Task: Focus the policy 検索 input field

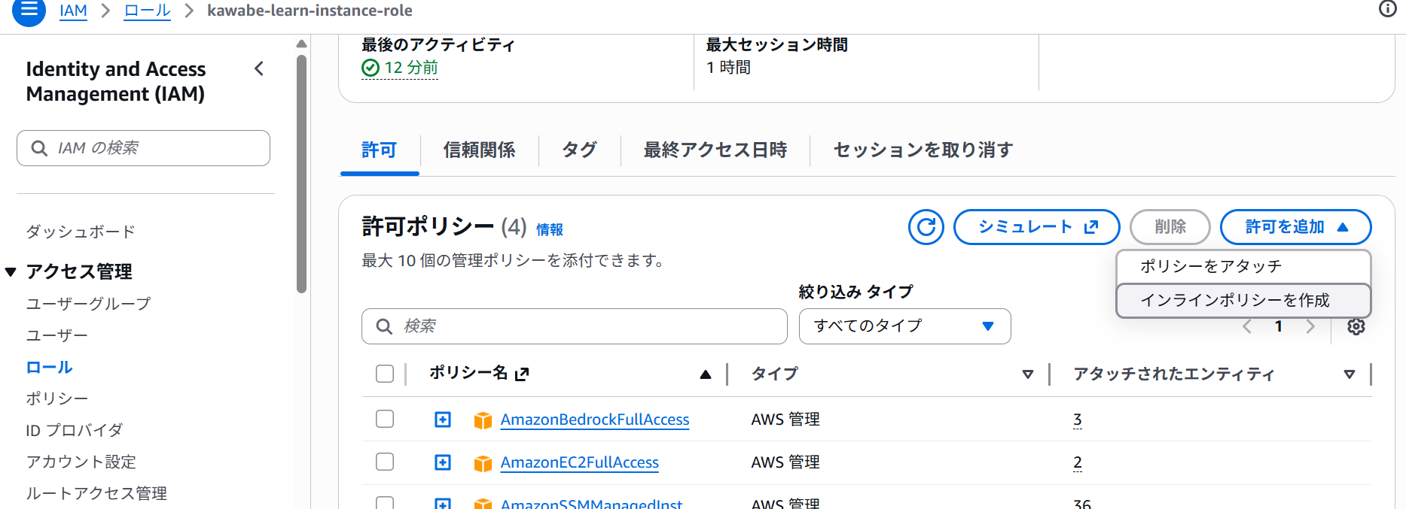Action: click(x=574, y=326)
